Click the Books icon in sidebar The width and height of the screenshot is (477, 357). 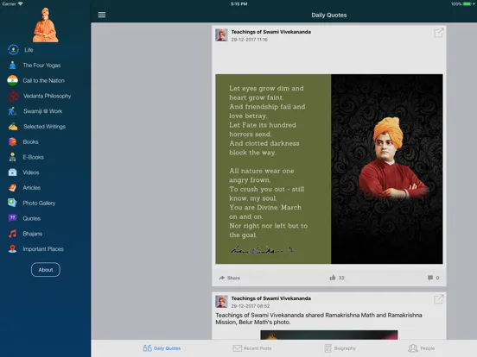[x=12, y=141]
